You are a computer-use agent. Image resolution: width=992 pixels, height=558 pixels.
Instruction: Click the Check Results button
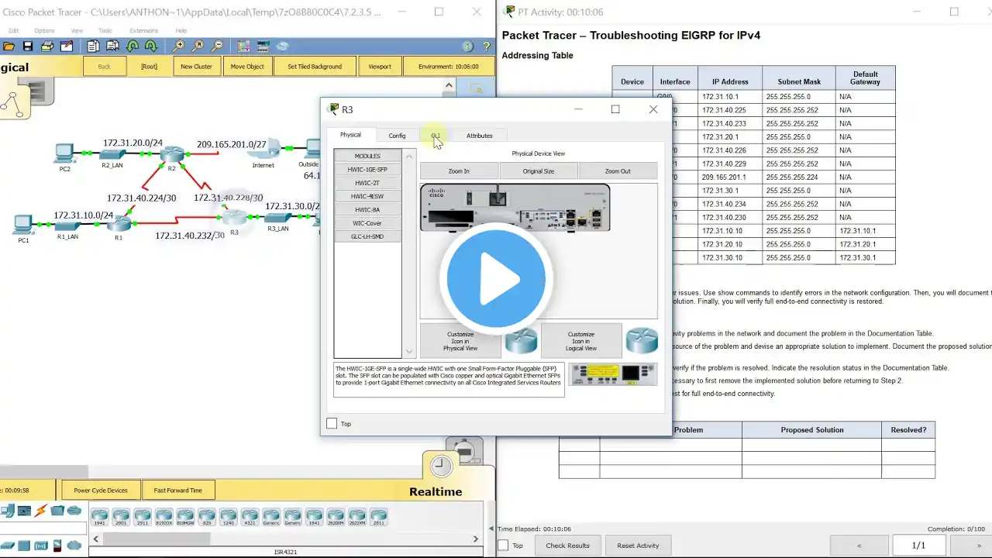click(x=567, y=546)
